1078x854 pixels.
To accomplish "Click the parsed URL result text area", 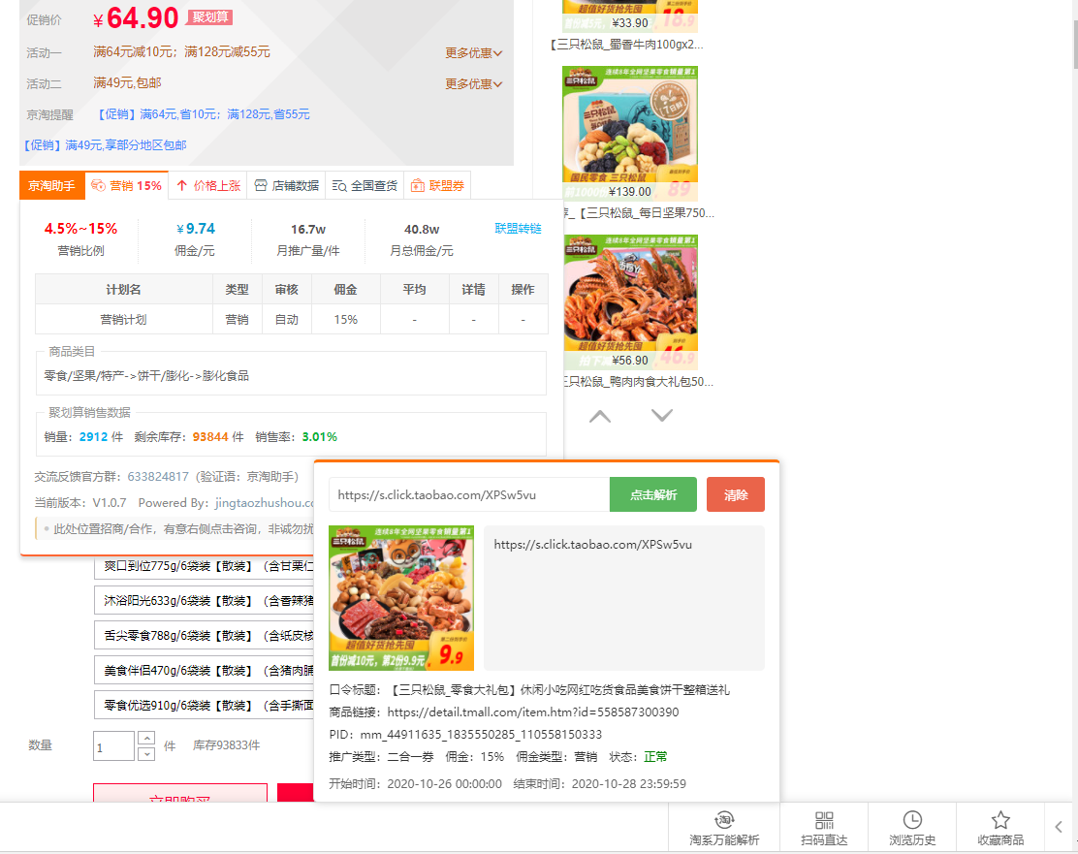I will (x=624, y=597).
